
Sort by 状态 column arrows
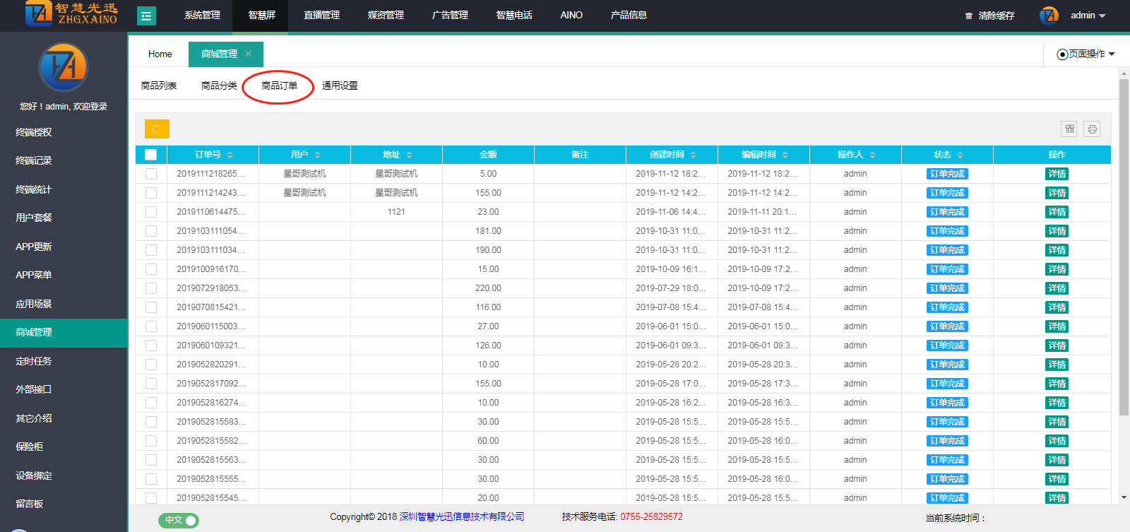961,155
